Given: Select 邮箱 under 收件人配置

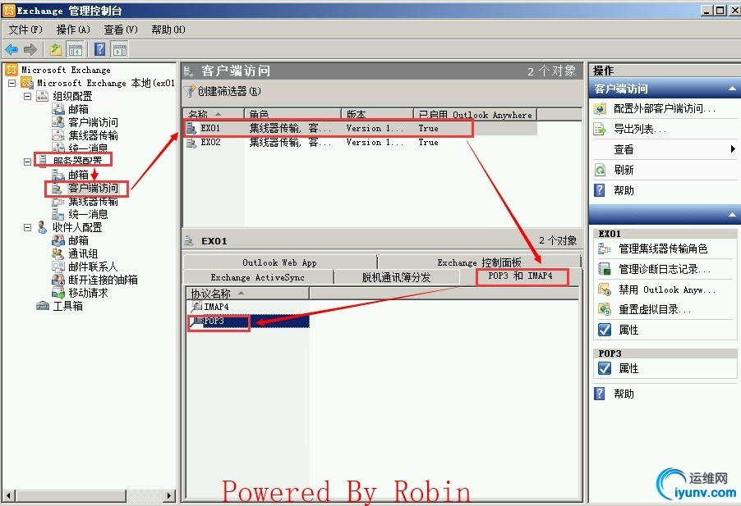Looking at the screenshot, I should 78,240.
